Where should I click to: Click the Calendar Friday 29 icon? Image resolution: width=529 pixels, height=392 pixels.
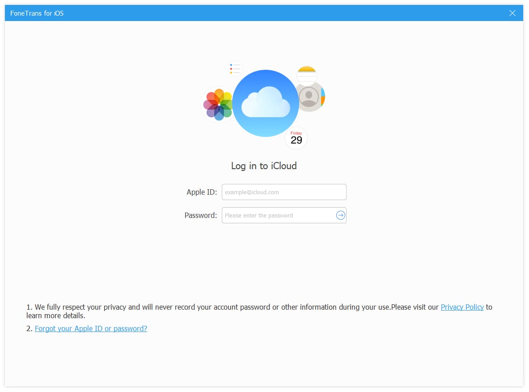click(x=296, y=138)
